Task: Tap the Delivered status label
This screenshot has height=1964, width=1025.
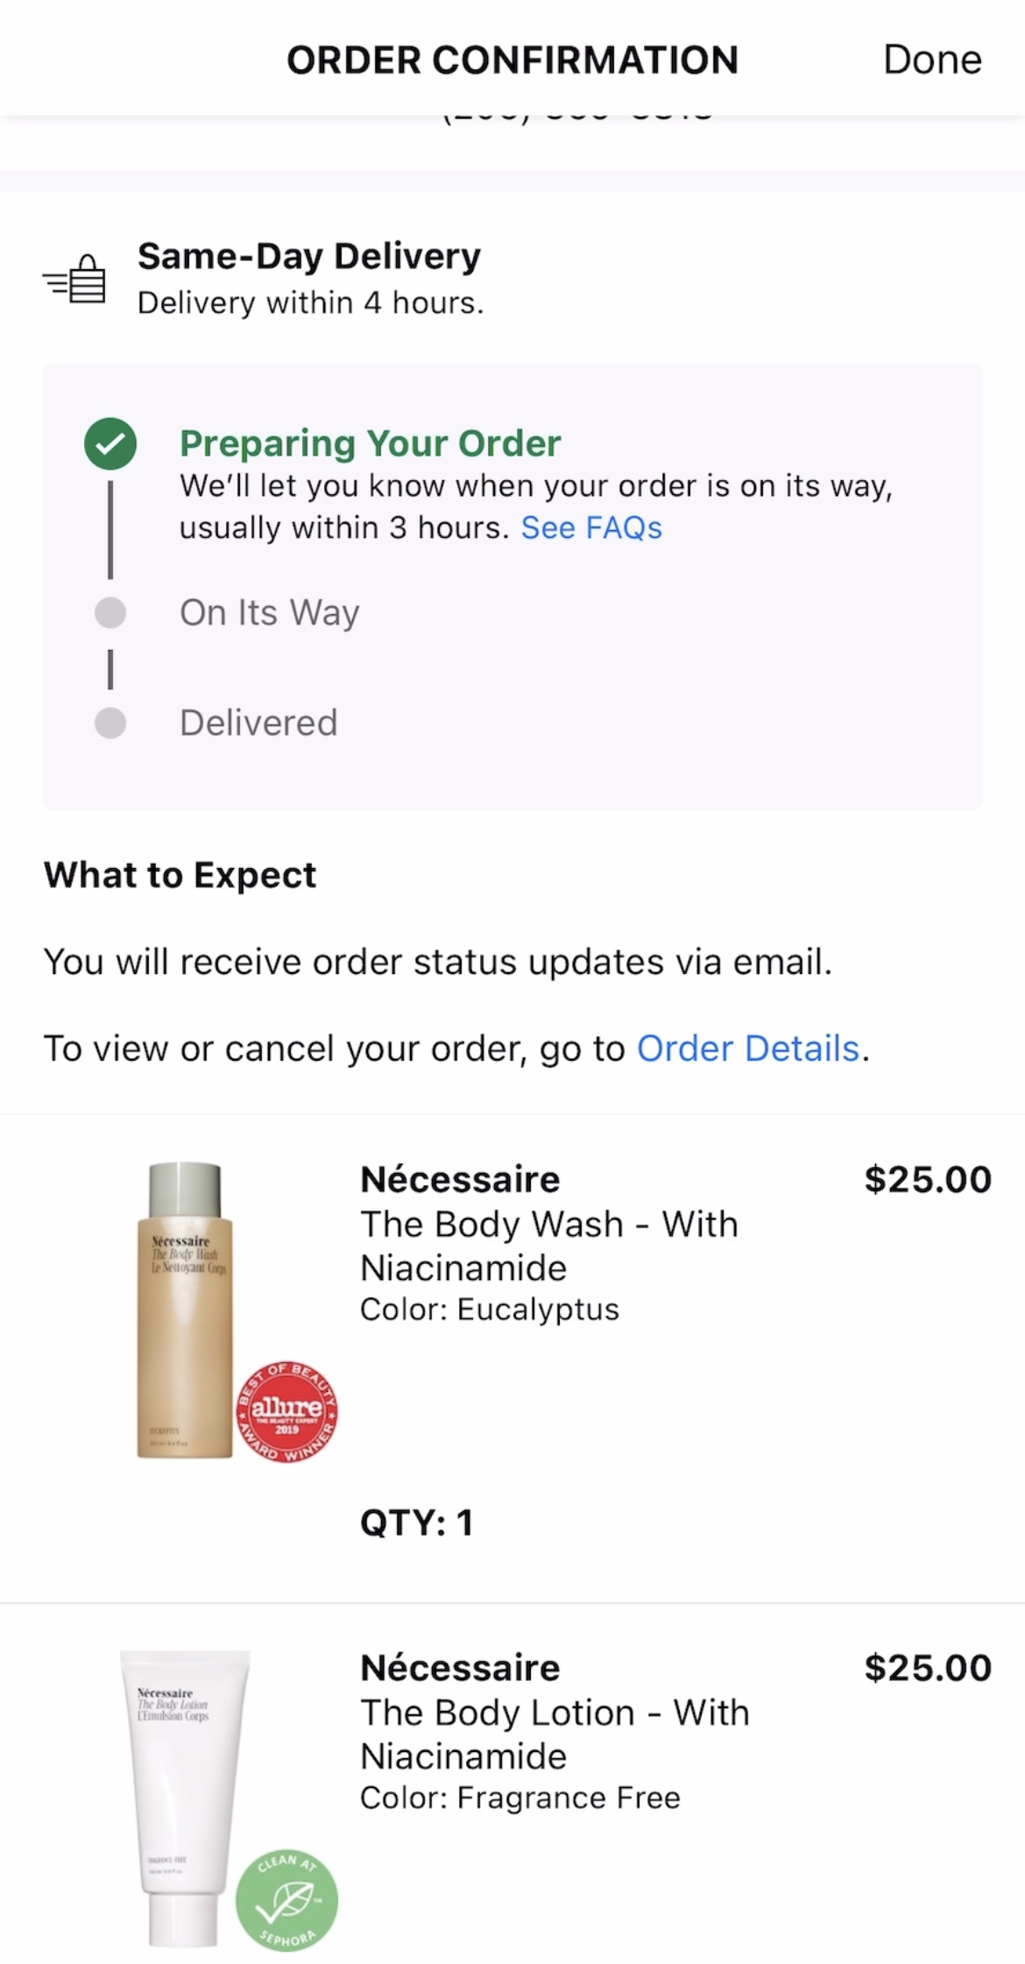Action: pos(258,723)
